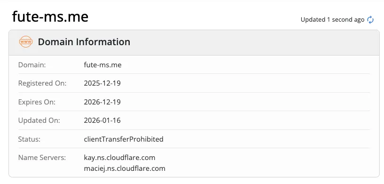Click the Registered On date 2025-12-19
Viewport: 384px width, 184px height.
[102, 83]
